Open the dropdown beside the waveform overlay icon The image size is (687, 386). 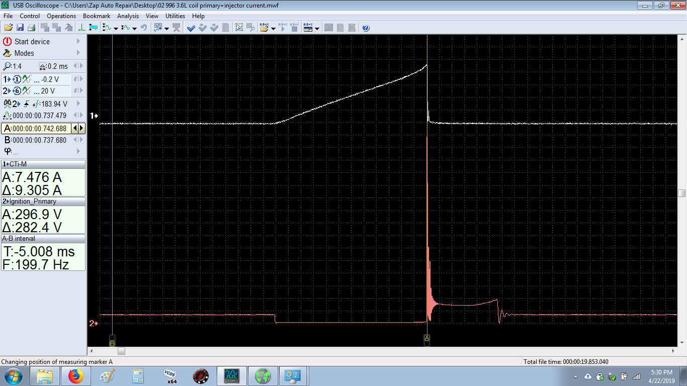point(166,28)
